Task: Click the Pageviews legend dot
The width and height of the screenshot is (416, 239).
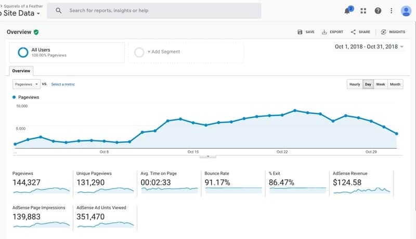Action: point(14,97)
